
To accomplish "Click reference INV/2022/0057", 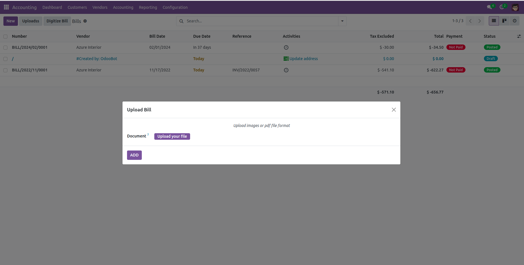I will [246, 70].
